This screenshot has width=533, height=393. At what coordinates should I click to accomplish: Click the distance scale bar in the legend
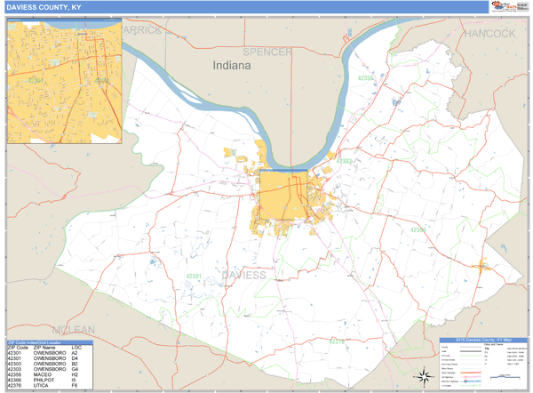point(505,377)
